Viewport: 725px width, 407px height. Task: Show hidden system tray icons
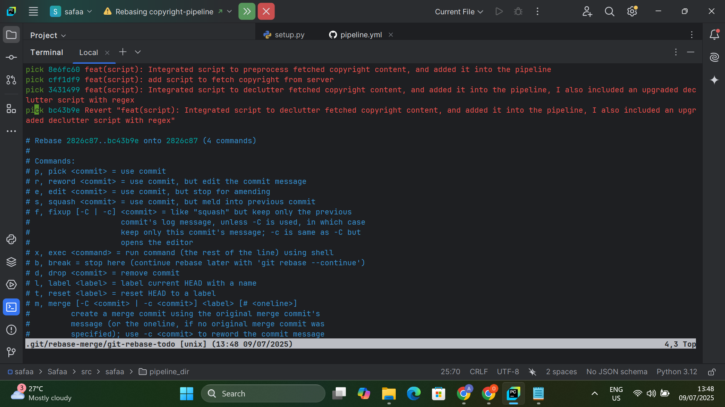point(594,393)
